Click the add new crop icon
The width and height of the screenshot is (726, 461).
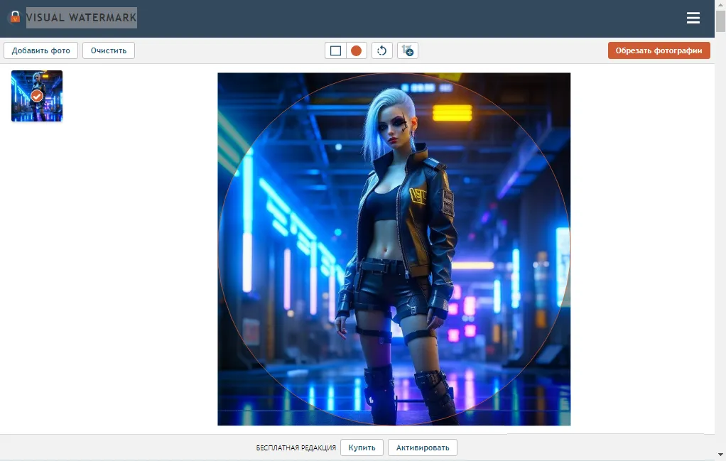point(407,50)
